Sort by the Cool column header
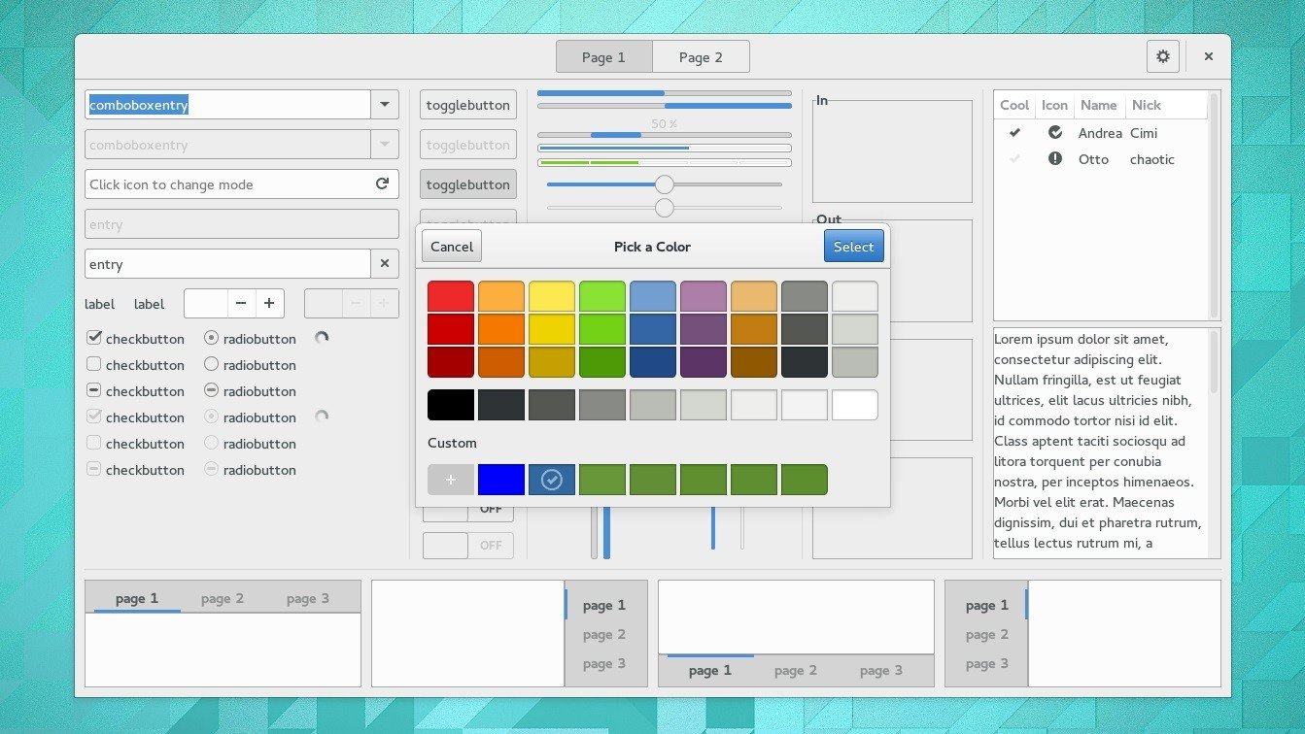Viewport: 1305px width, 734px height. point(1014,105)
